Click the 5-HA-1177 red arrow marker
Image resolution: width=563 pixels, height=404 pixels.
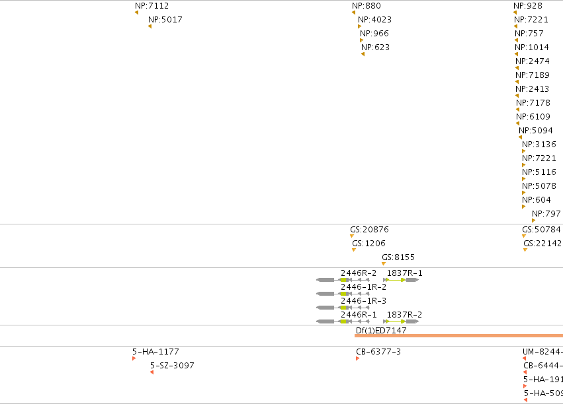coord(134,358)
